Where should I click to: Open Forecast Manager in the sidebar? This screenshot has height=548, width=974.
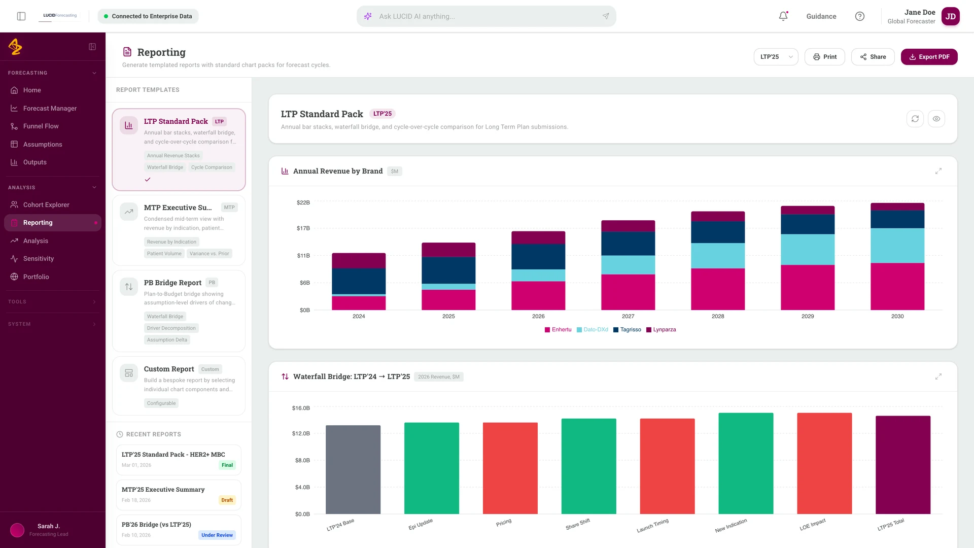[x=53, y=108]
